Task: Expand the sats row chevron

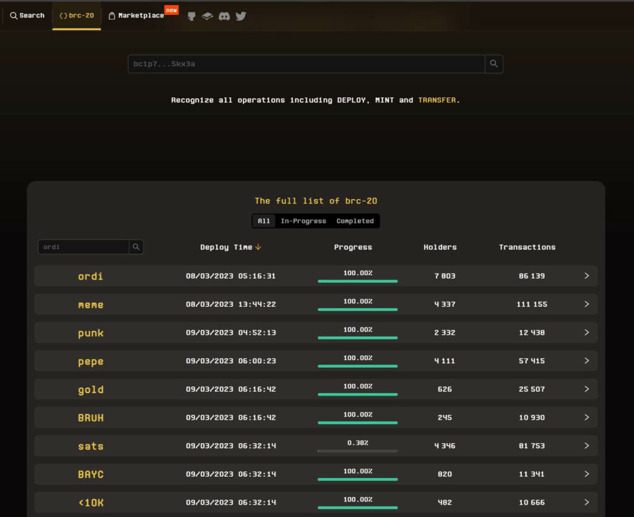Action: click(x=586, y=446)
